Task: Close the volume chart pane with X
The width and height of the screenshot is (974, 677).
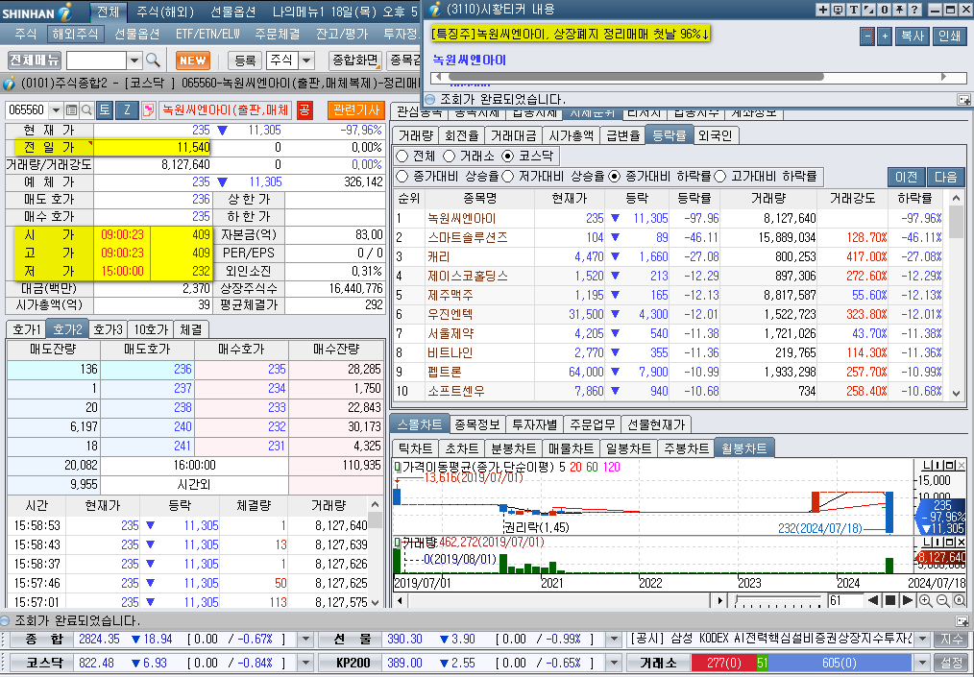Action: click(x=961, y=543)
